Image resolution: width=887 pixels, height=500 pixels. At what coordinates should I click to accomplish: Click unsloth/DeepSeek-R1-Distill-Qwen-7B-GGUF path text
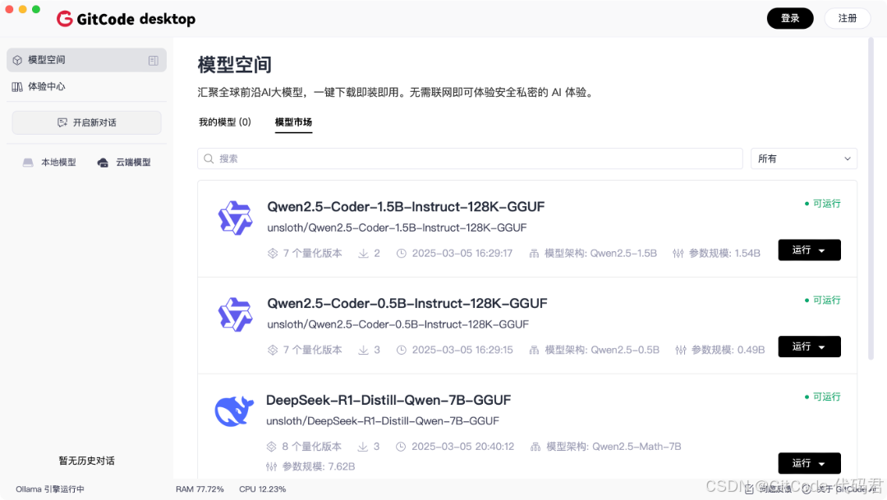tap(383, 421)
